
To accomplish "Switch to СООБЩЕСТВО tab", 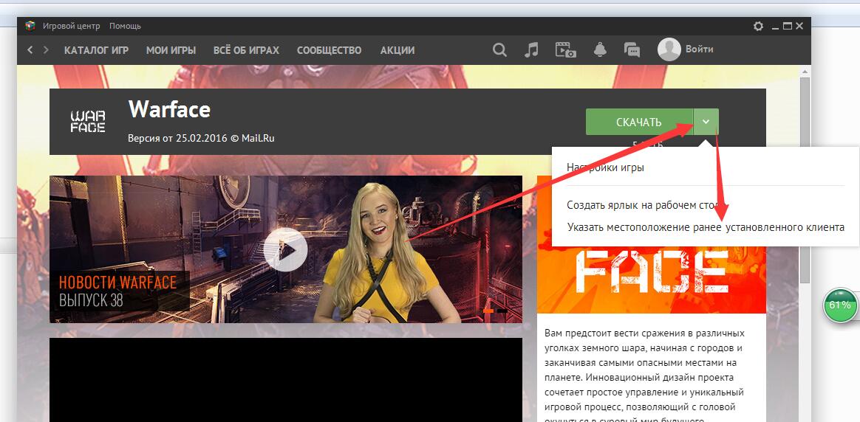I will click(x=329, y=50).
